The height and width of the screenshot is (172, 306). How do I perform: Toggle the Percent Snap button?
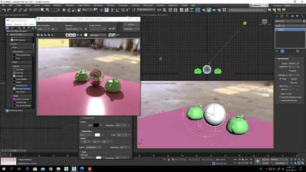[123, 10]
